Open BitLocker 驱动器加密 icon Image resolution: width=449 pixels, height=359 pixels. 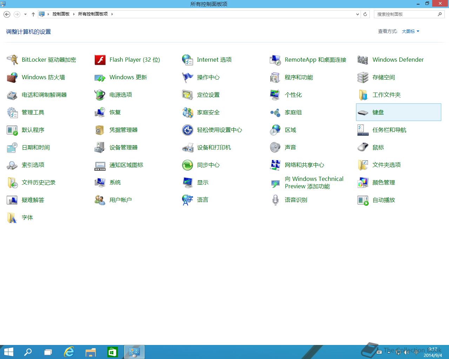[x=12, y=60]
